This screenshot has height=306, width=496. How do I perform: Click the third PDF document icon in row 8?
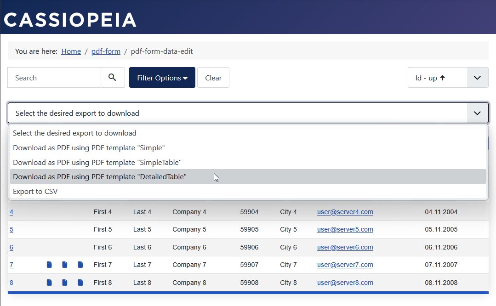pyautogui.click(x=80, y=282)
